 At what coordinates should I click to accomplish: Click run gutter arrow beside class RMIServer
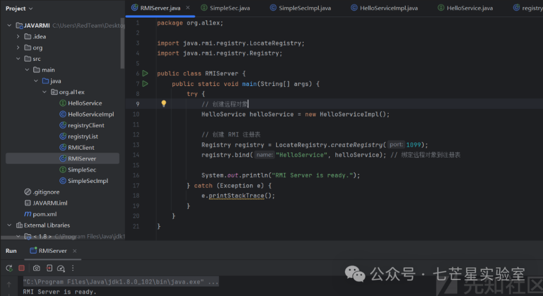145,73
